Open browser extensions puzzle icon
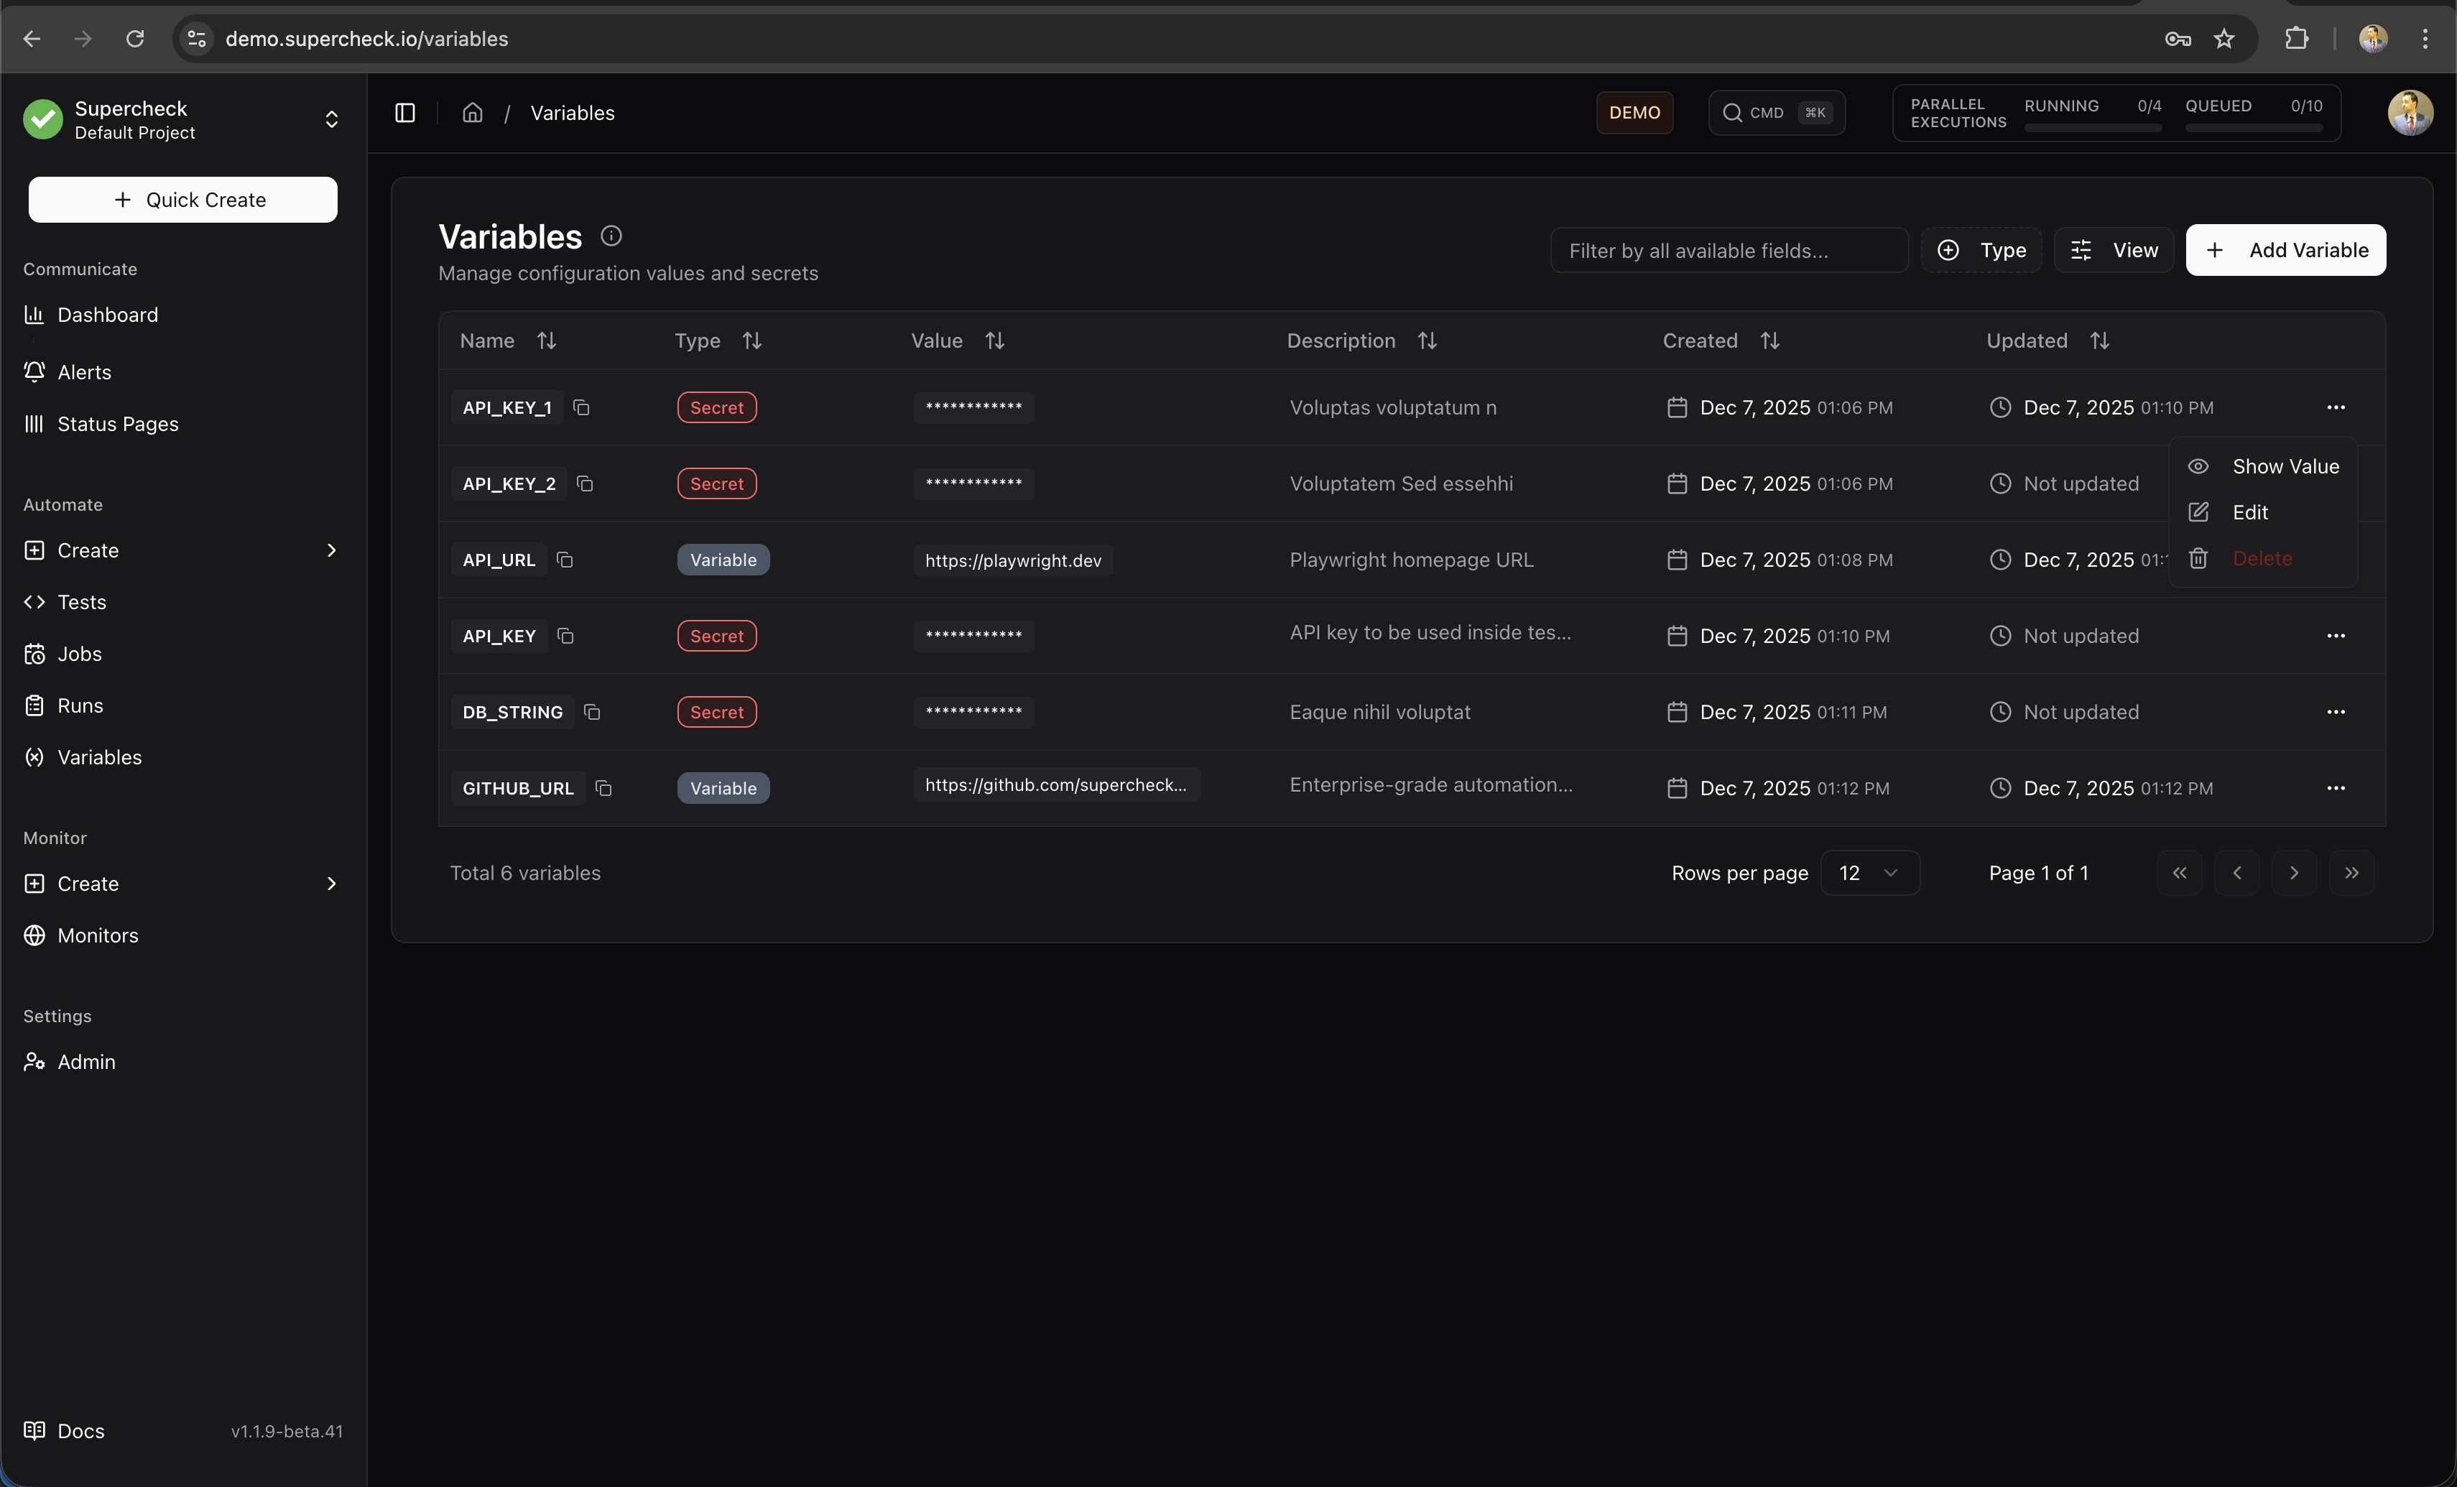The height and width of the screenshot is (1487, 2457). coord(2297,39)
